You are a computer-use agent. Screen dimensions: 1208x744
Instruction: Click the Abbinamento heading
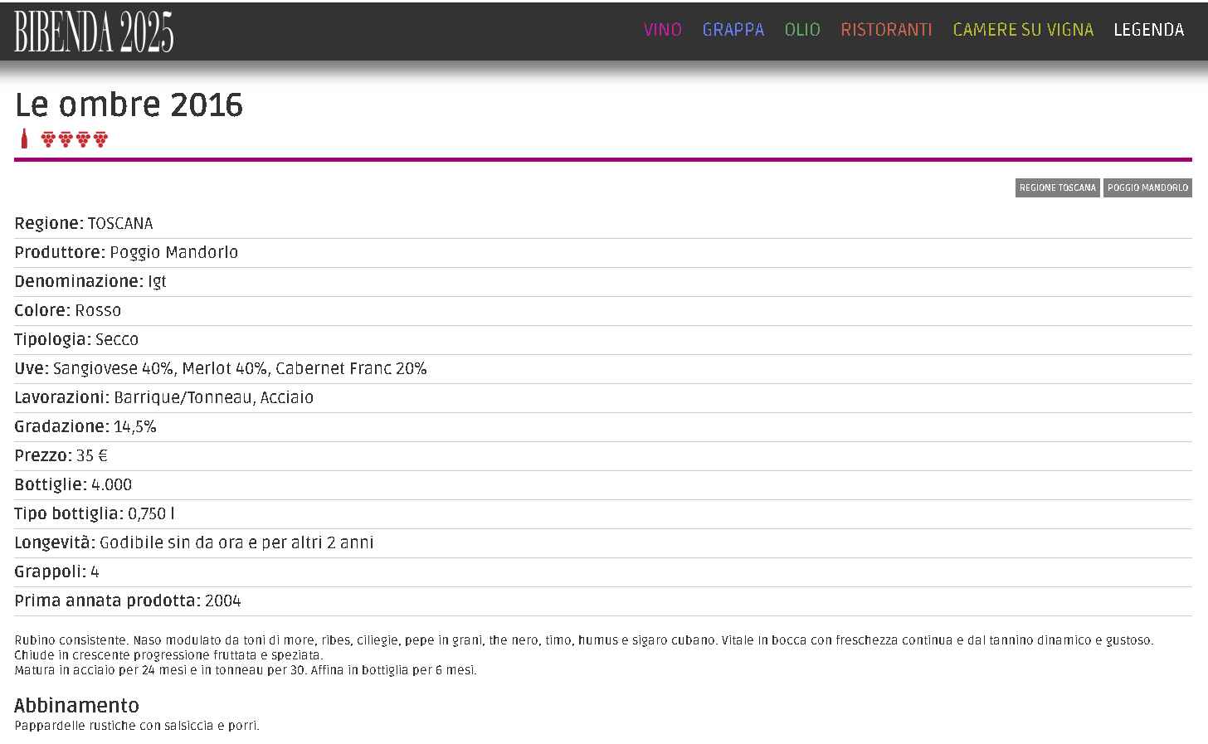click(76, 706)
